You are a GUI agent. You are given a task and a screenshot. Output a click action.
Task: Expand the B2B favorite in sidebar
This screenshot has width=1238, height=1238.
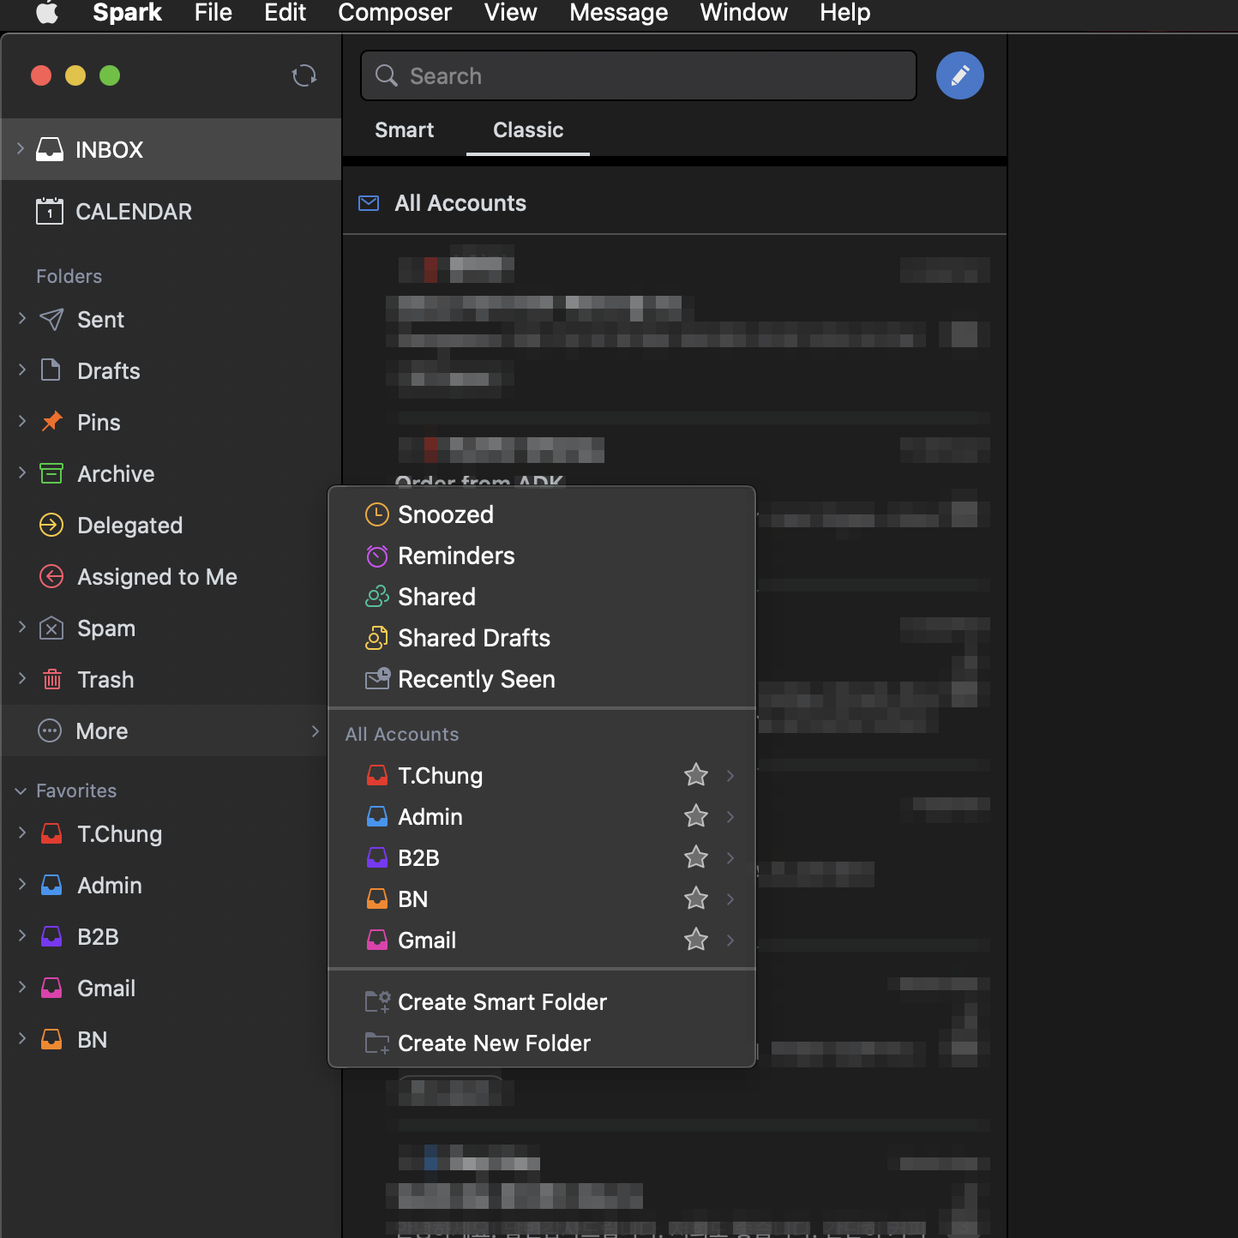[x=22, y=935]
